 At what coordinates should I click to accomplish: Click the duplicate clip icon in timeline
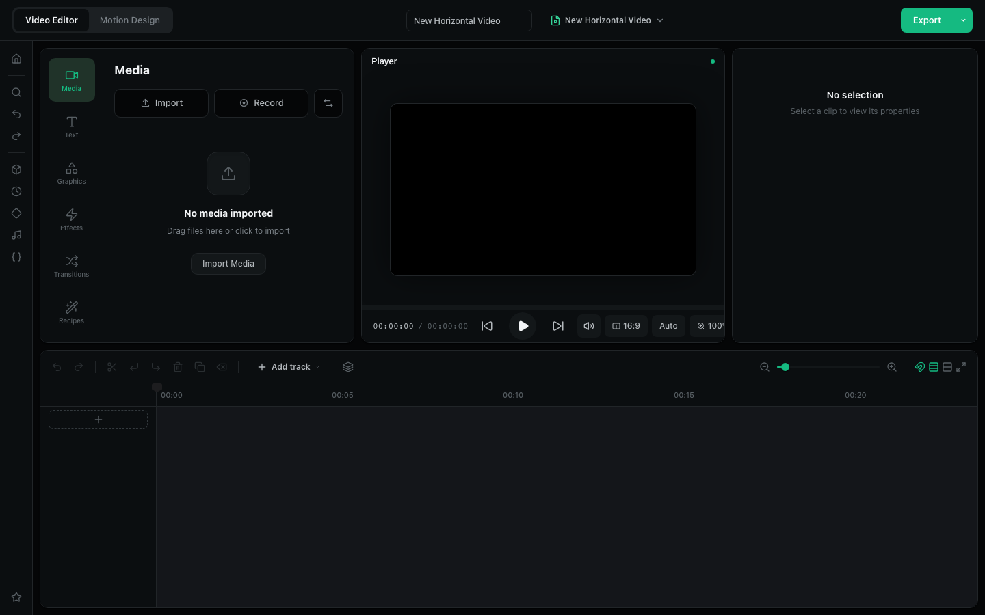[200, 367]
